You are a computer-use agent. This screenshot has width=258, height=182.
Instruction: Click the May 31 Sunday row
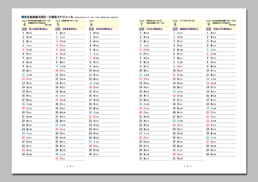[70, 159]
